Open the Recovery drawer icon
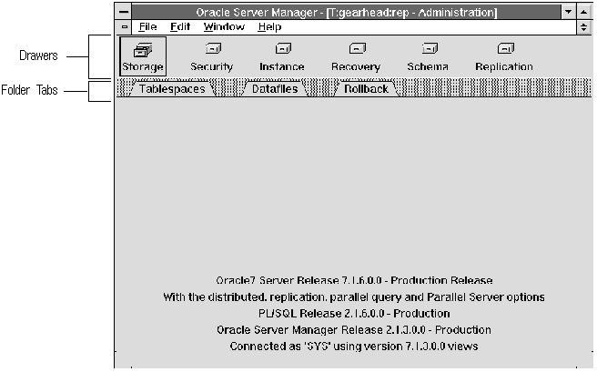597x372 pixels. (x=357, y=57)
